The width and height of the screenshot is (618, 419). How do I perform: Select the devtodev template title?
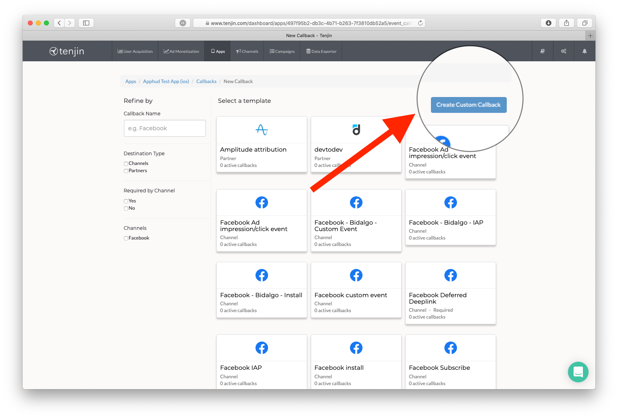tap(329, 150)
